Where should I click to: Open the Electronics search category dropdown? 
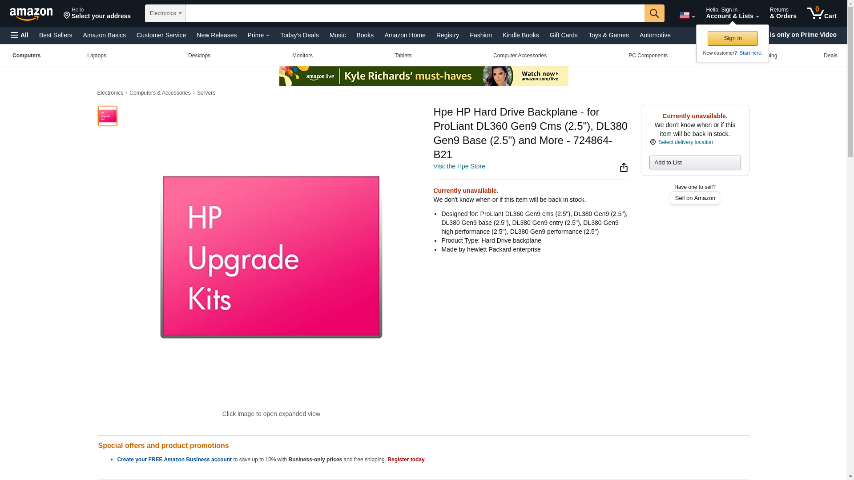click(165, 13)
